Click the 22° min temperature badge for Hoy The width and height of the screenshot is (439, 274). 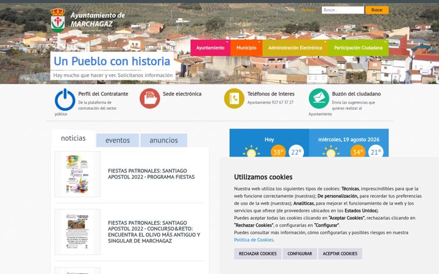pyautogui.click(x=296, y=151)
